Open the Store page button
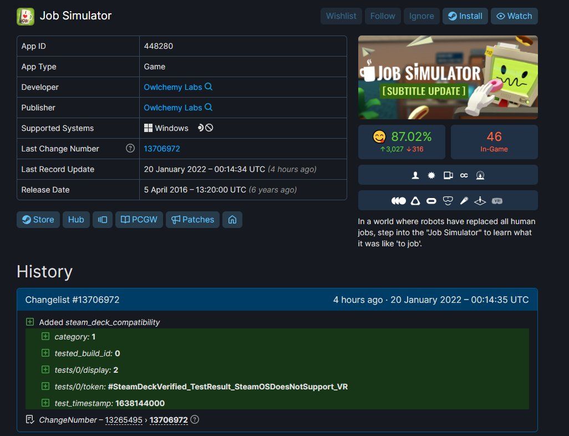Viewport: 569px width, 436px height. (x=38, y=220)
